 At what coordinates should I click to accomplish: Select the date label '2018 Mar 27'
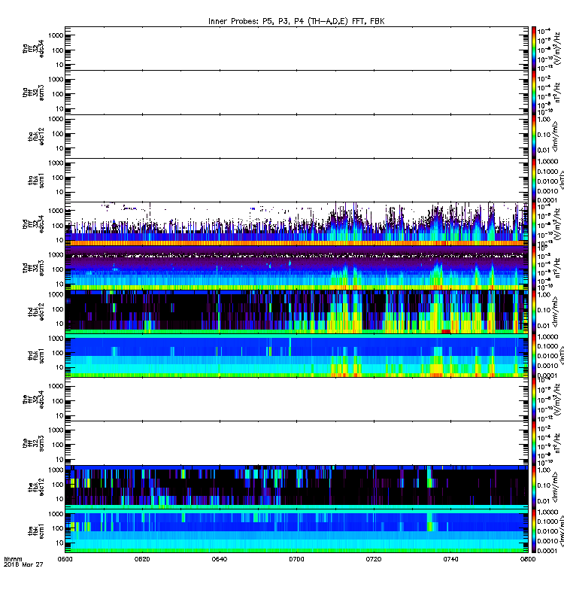(x=23, y=564)
